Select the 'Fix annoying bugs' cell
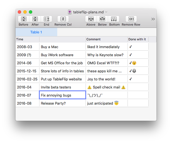The width and height of the screenshot is (172, 143). coord(63,95)
